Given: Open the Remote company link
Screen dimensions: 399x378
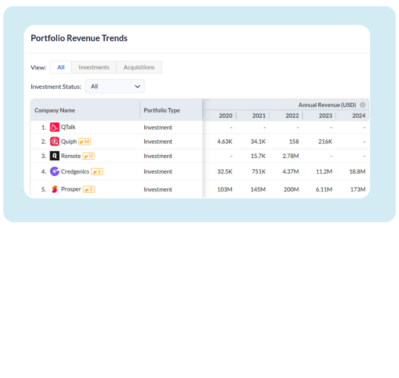Looking at the screenshot, I should (70, 156).
